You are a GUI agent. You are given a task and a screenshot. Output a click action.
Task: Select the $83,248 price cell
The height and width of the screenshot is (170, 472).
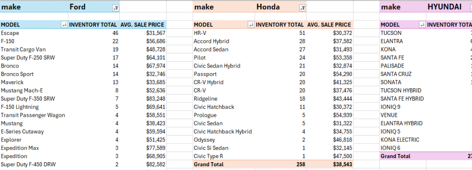[143, 99]
